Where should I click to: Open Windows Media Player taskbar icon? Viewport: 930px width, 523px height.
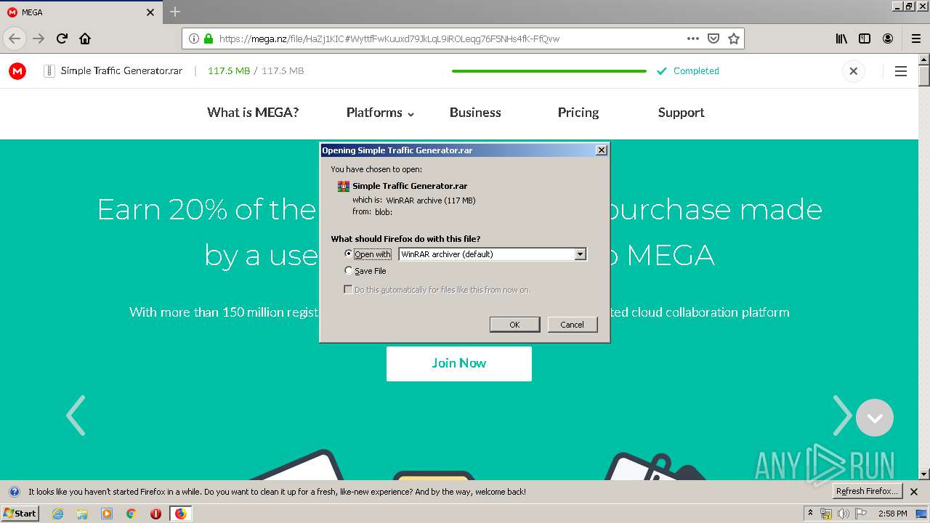(x=107, y=514)
